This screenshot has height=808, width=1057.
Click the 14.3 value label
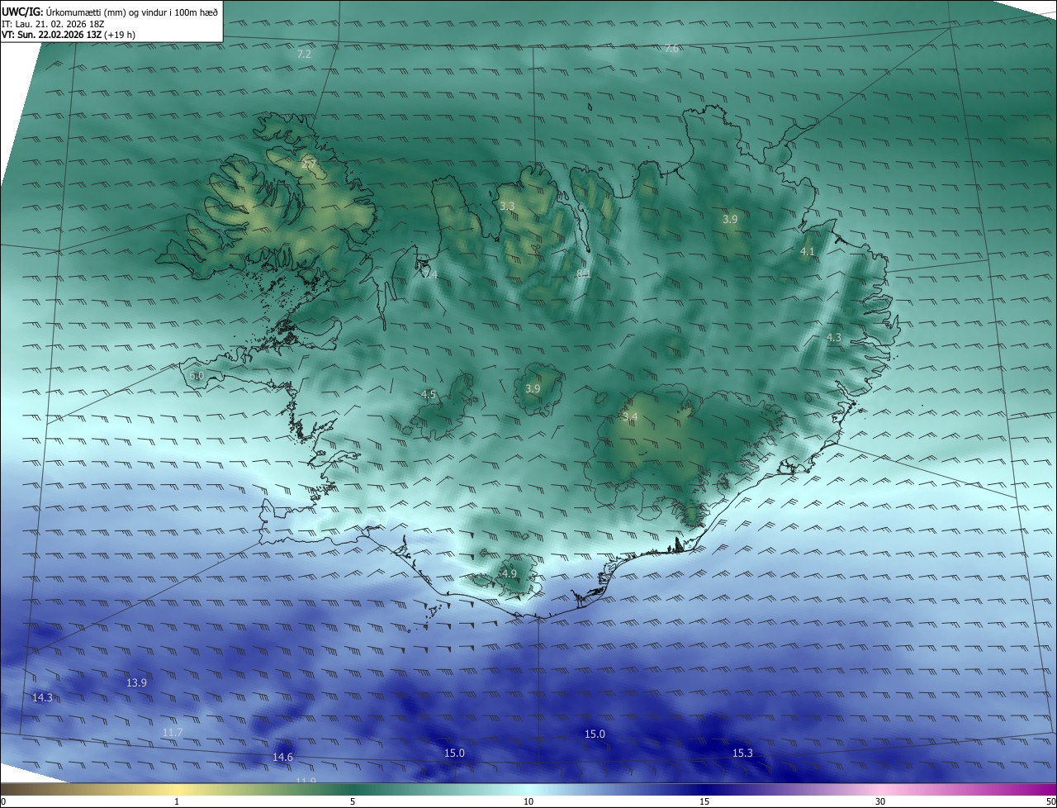tap(42, 698)
